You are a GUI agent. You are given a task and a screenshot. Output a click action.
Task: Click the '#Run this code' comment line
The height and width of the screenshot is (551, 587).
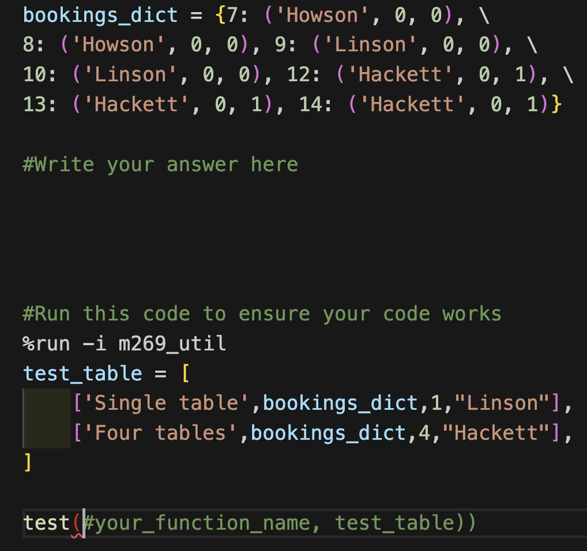(261, 314)
